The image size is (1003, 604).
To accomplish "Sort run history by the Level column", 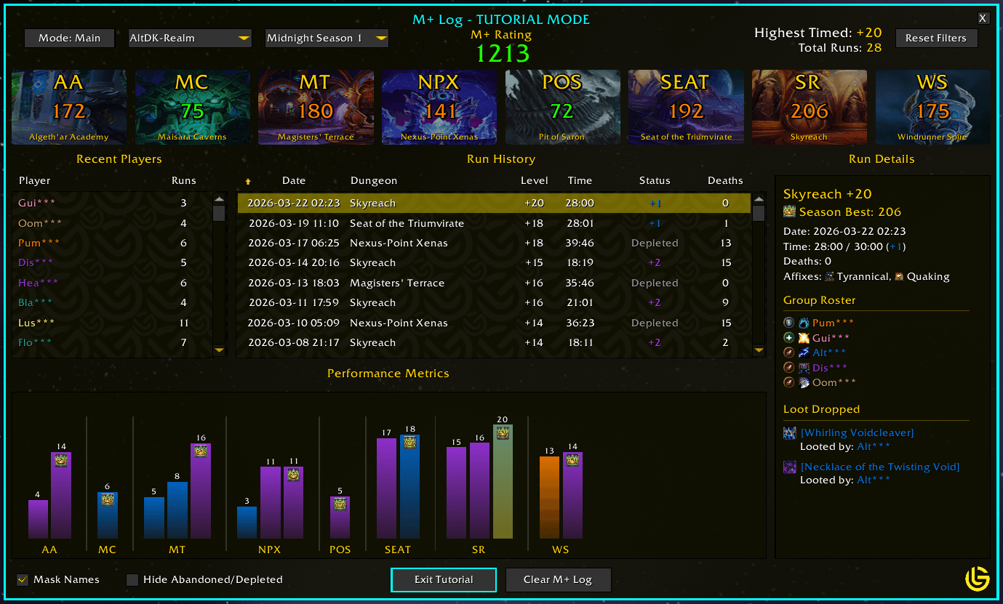I will (535, 181).
